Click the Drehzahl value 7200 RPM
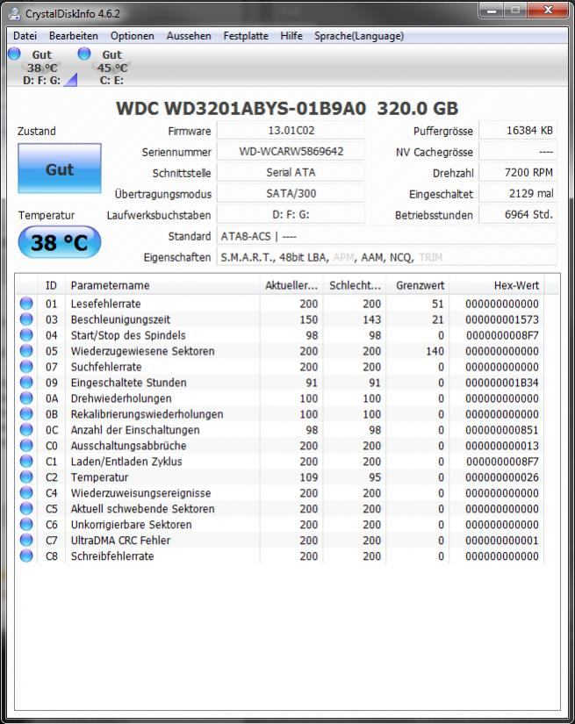 point(518,172)
